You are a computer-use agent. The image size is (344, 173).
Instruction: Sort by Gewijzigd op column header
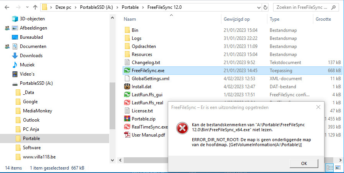point(236,19)
